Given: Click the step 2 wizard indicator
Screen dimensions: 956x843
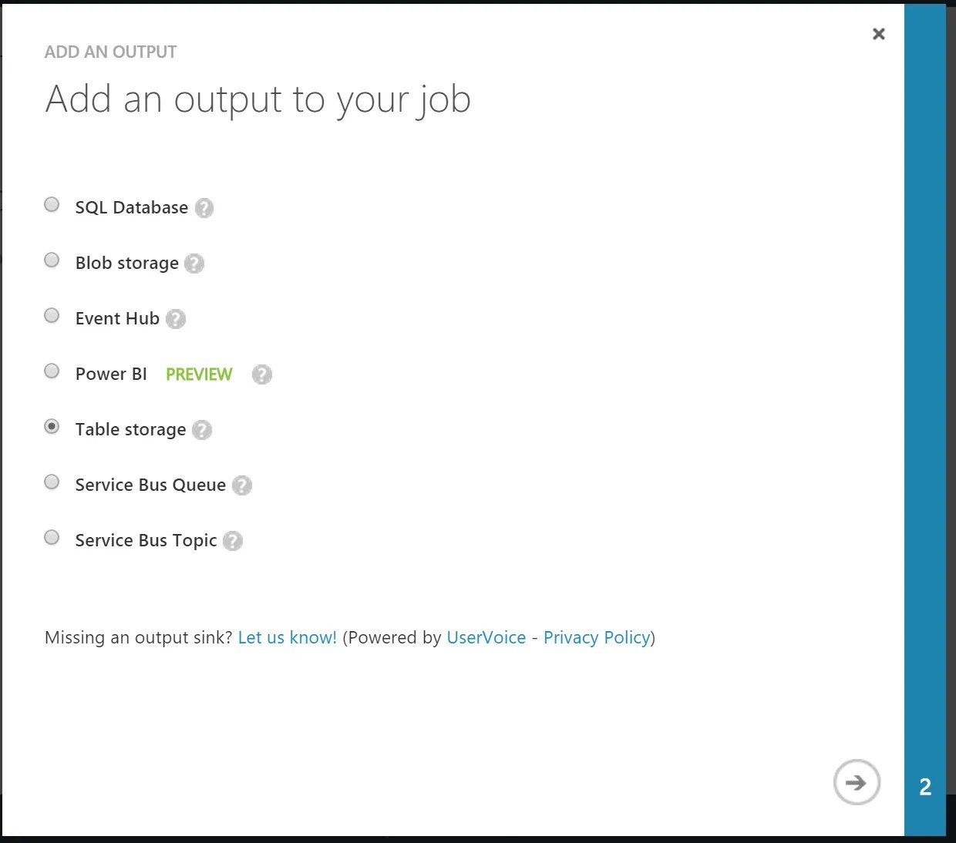Looking at the screenshot, I should point(925,787).
